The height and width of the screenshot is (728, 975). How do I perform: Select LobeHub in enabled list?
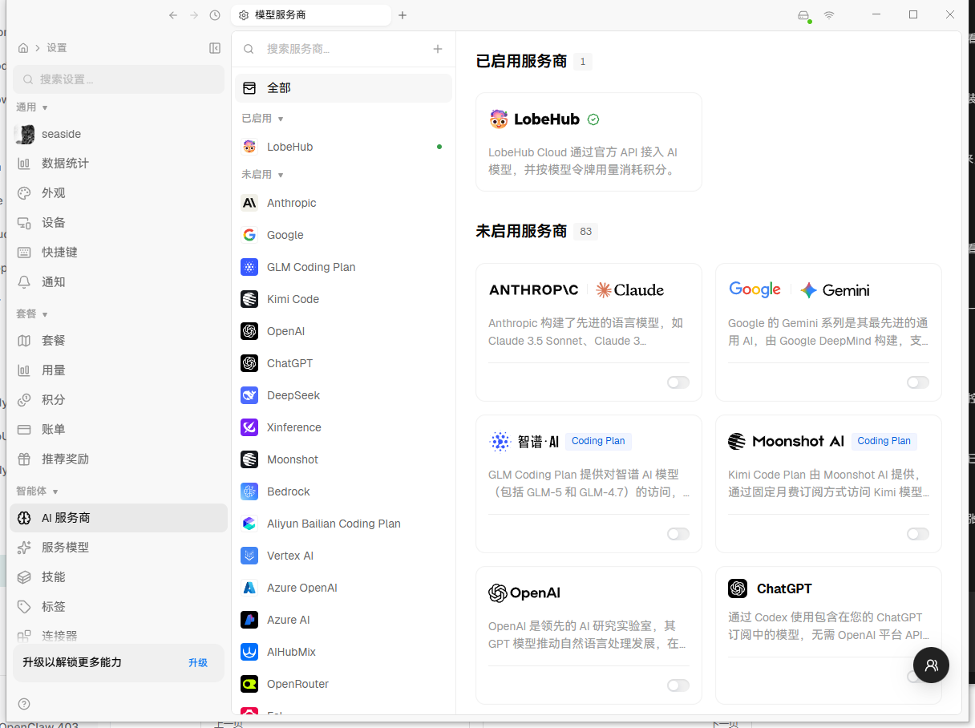click(x=343, y=147)
